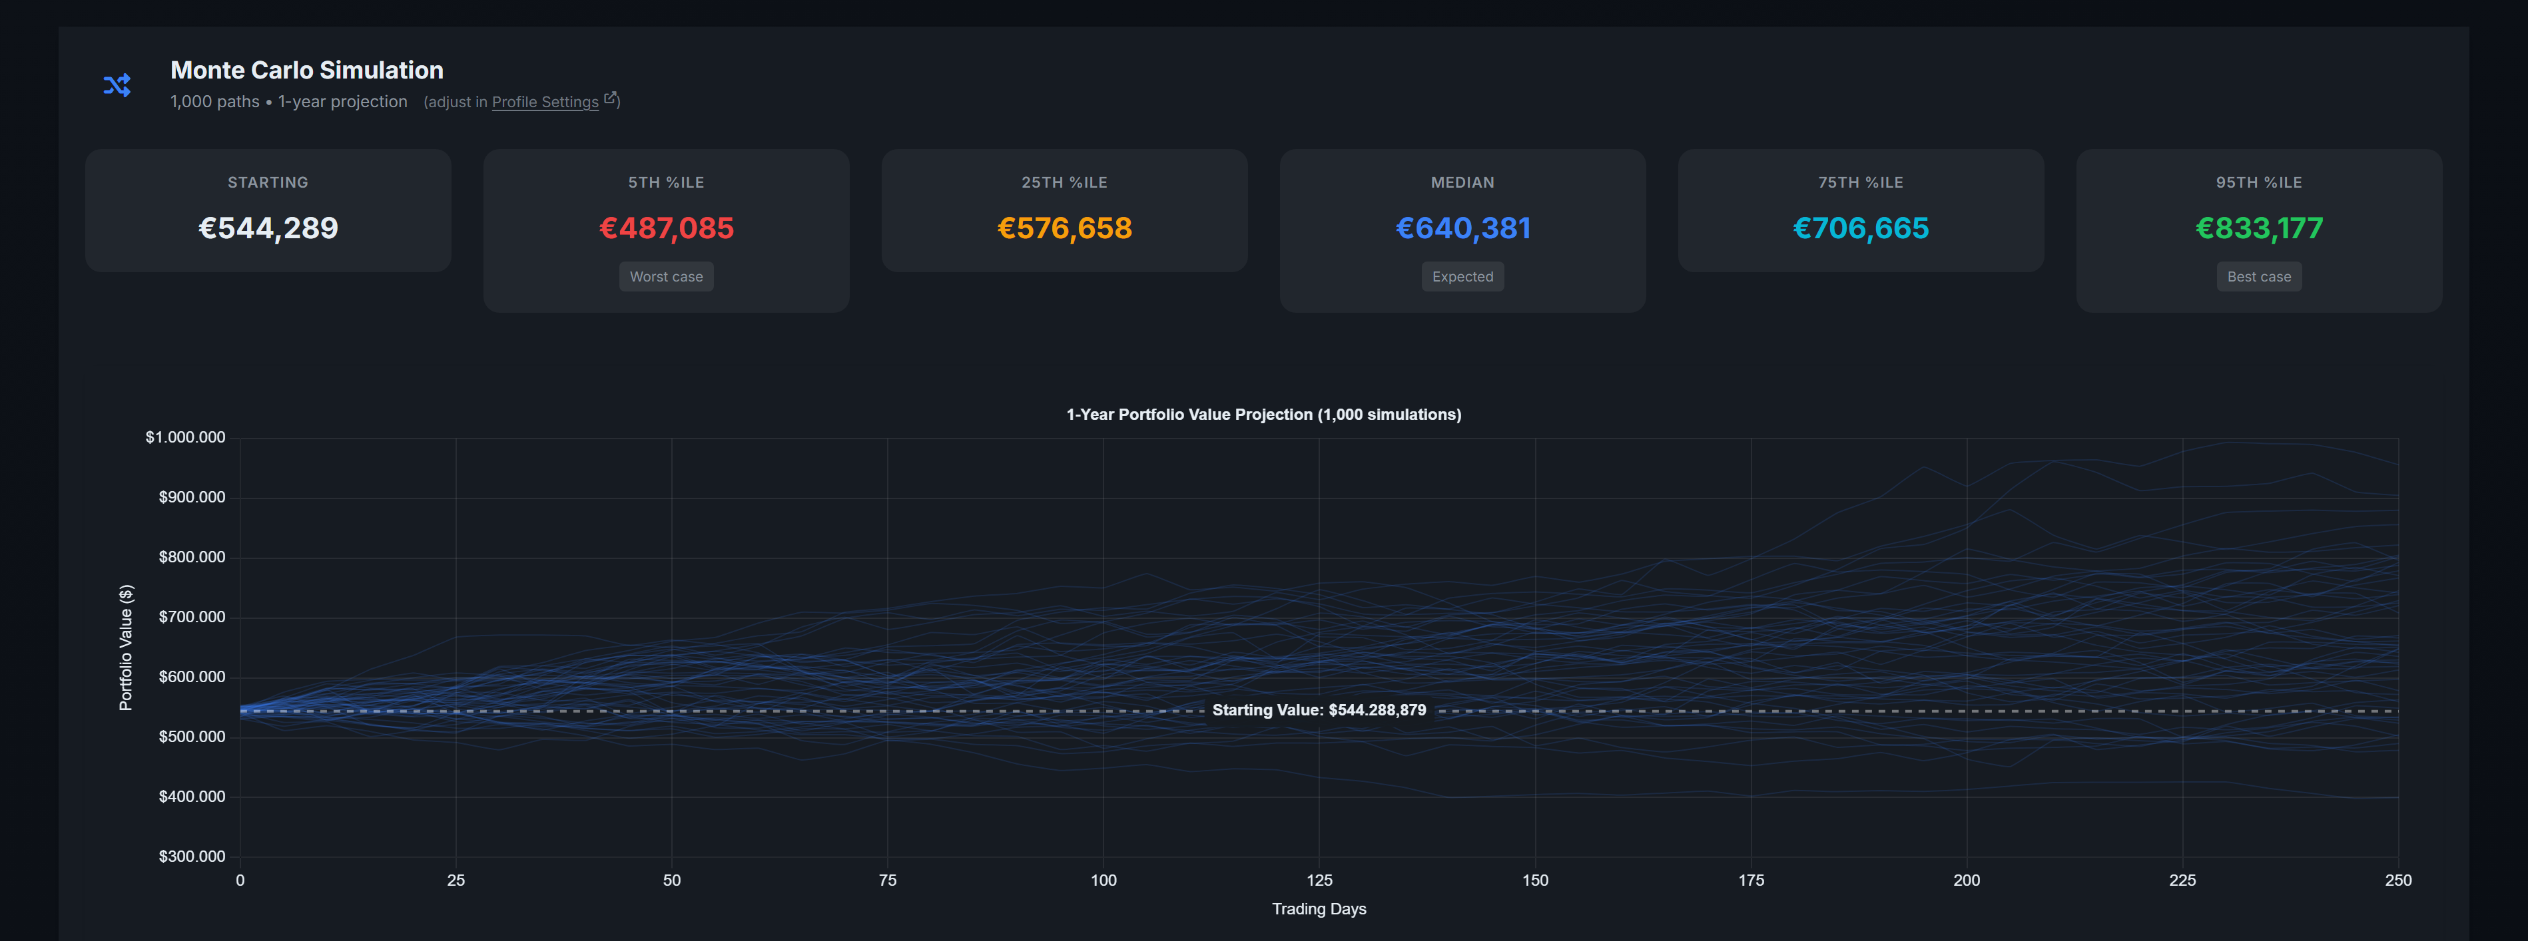Click the blue €640,381 median value
Image resolution: width=2528 pixels, height=941 pixels.
coord(1462,228)
